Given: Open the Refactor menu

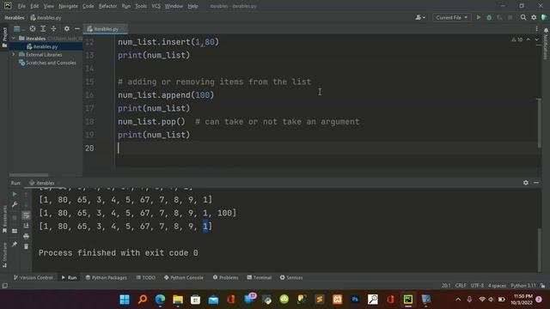Looking at the screenshot, I should coord(107,6).
